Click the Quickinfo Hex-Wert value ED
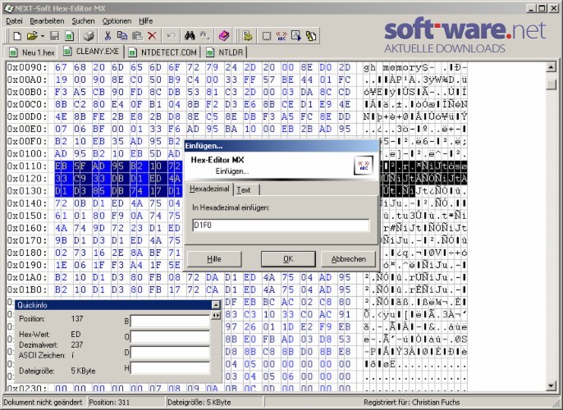Screen dimensions: 563x410 coord(76,335)
